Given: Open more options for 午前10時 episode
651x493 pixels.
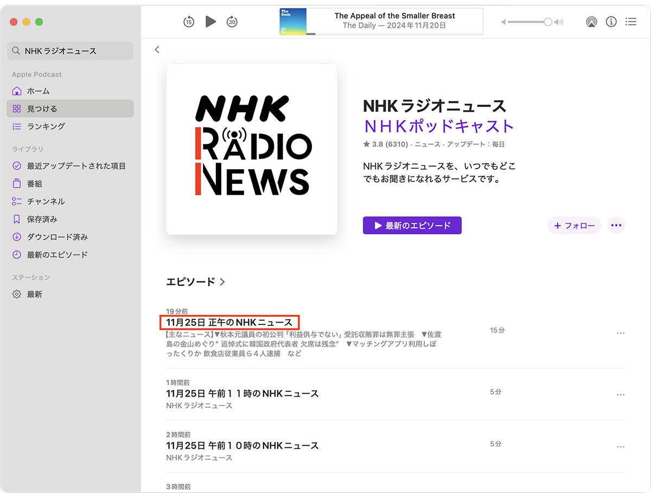Looking at the screenshot, I should (621, 447).
